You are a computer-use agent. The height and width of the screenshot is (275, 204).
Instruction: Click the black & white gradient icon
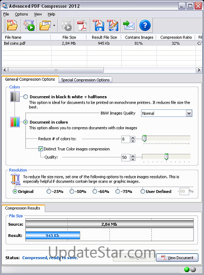(15, 97)
